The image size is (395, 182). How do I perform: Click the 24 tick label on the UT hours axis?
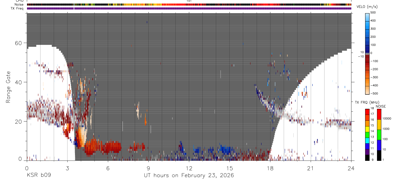pos(351,168)
